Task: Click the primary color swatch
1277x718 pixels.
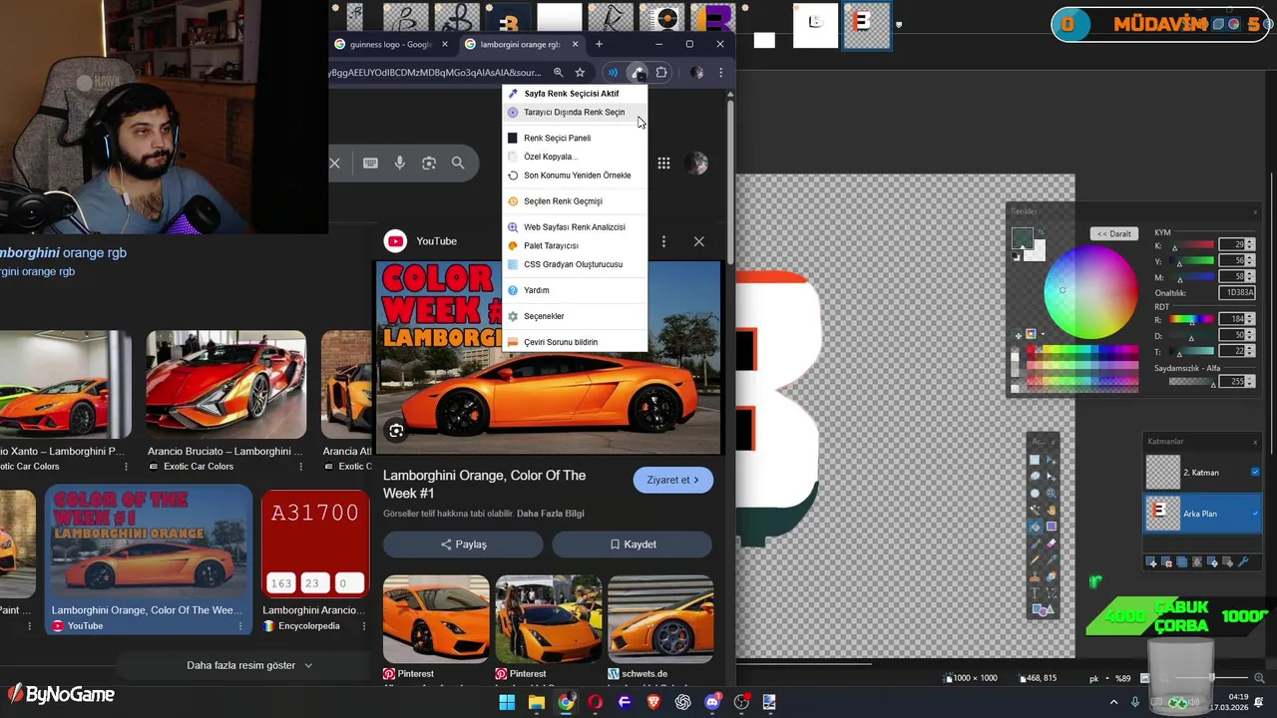Action: 1023,238
